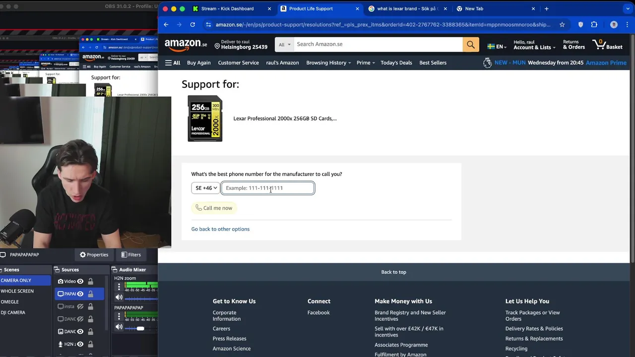
Task: Click the Deliver to Helsingborg location
Action: (241, 45)
